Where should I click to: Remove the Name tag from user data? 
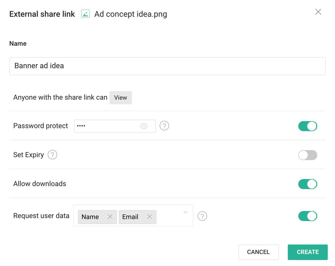[110, 217]
